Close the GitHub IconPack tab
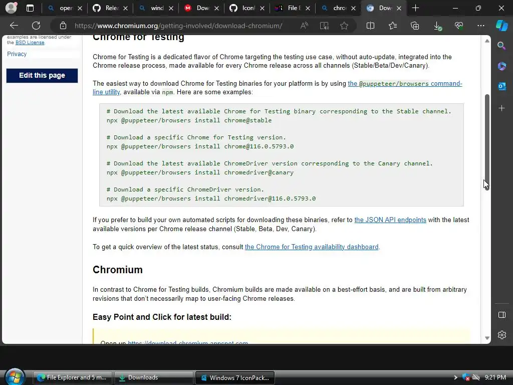This screenshot has height=385, width=513. coord(262,9)
